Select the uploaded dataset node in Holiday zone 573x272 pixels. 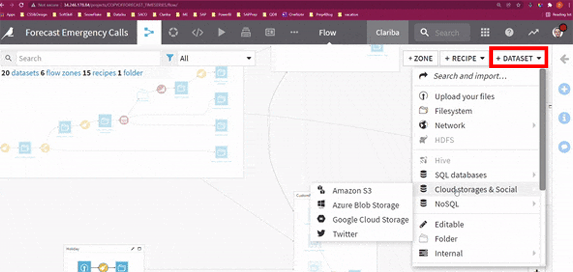(x=84, y=266)
